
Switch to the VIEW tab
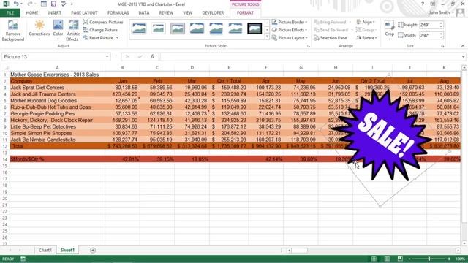point(187,13)
